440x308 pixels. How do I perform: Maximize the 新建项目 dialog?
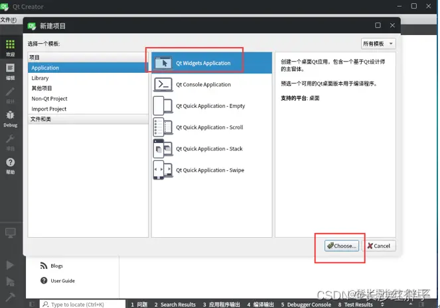click(378, 25)
